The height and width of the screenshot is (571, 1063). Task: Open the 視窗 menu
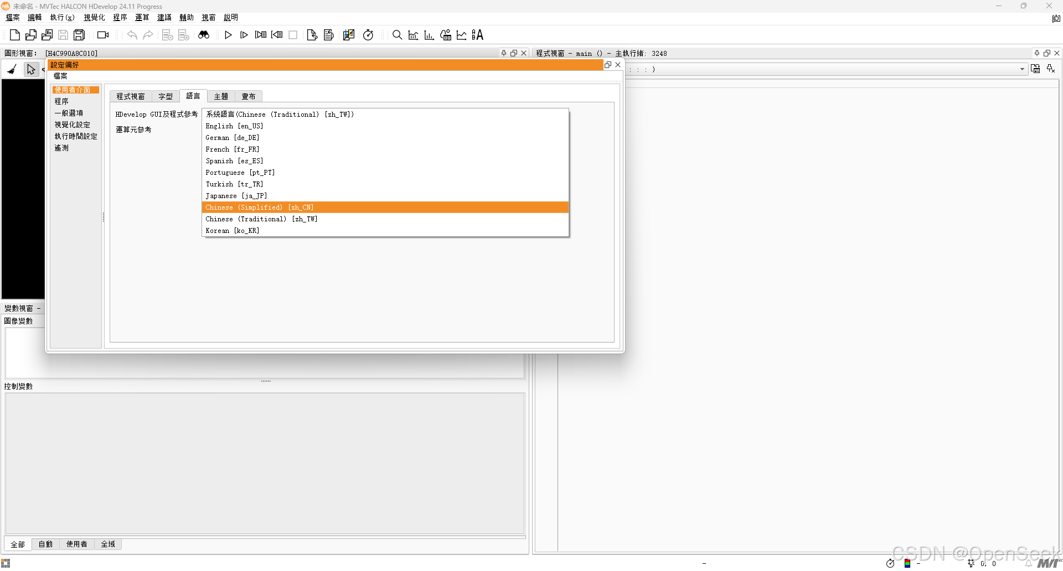click(x=209, y=17)
